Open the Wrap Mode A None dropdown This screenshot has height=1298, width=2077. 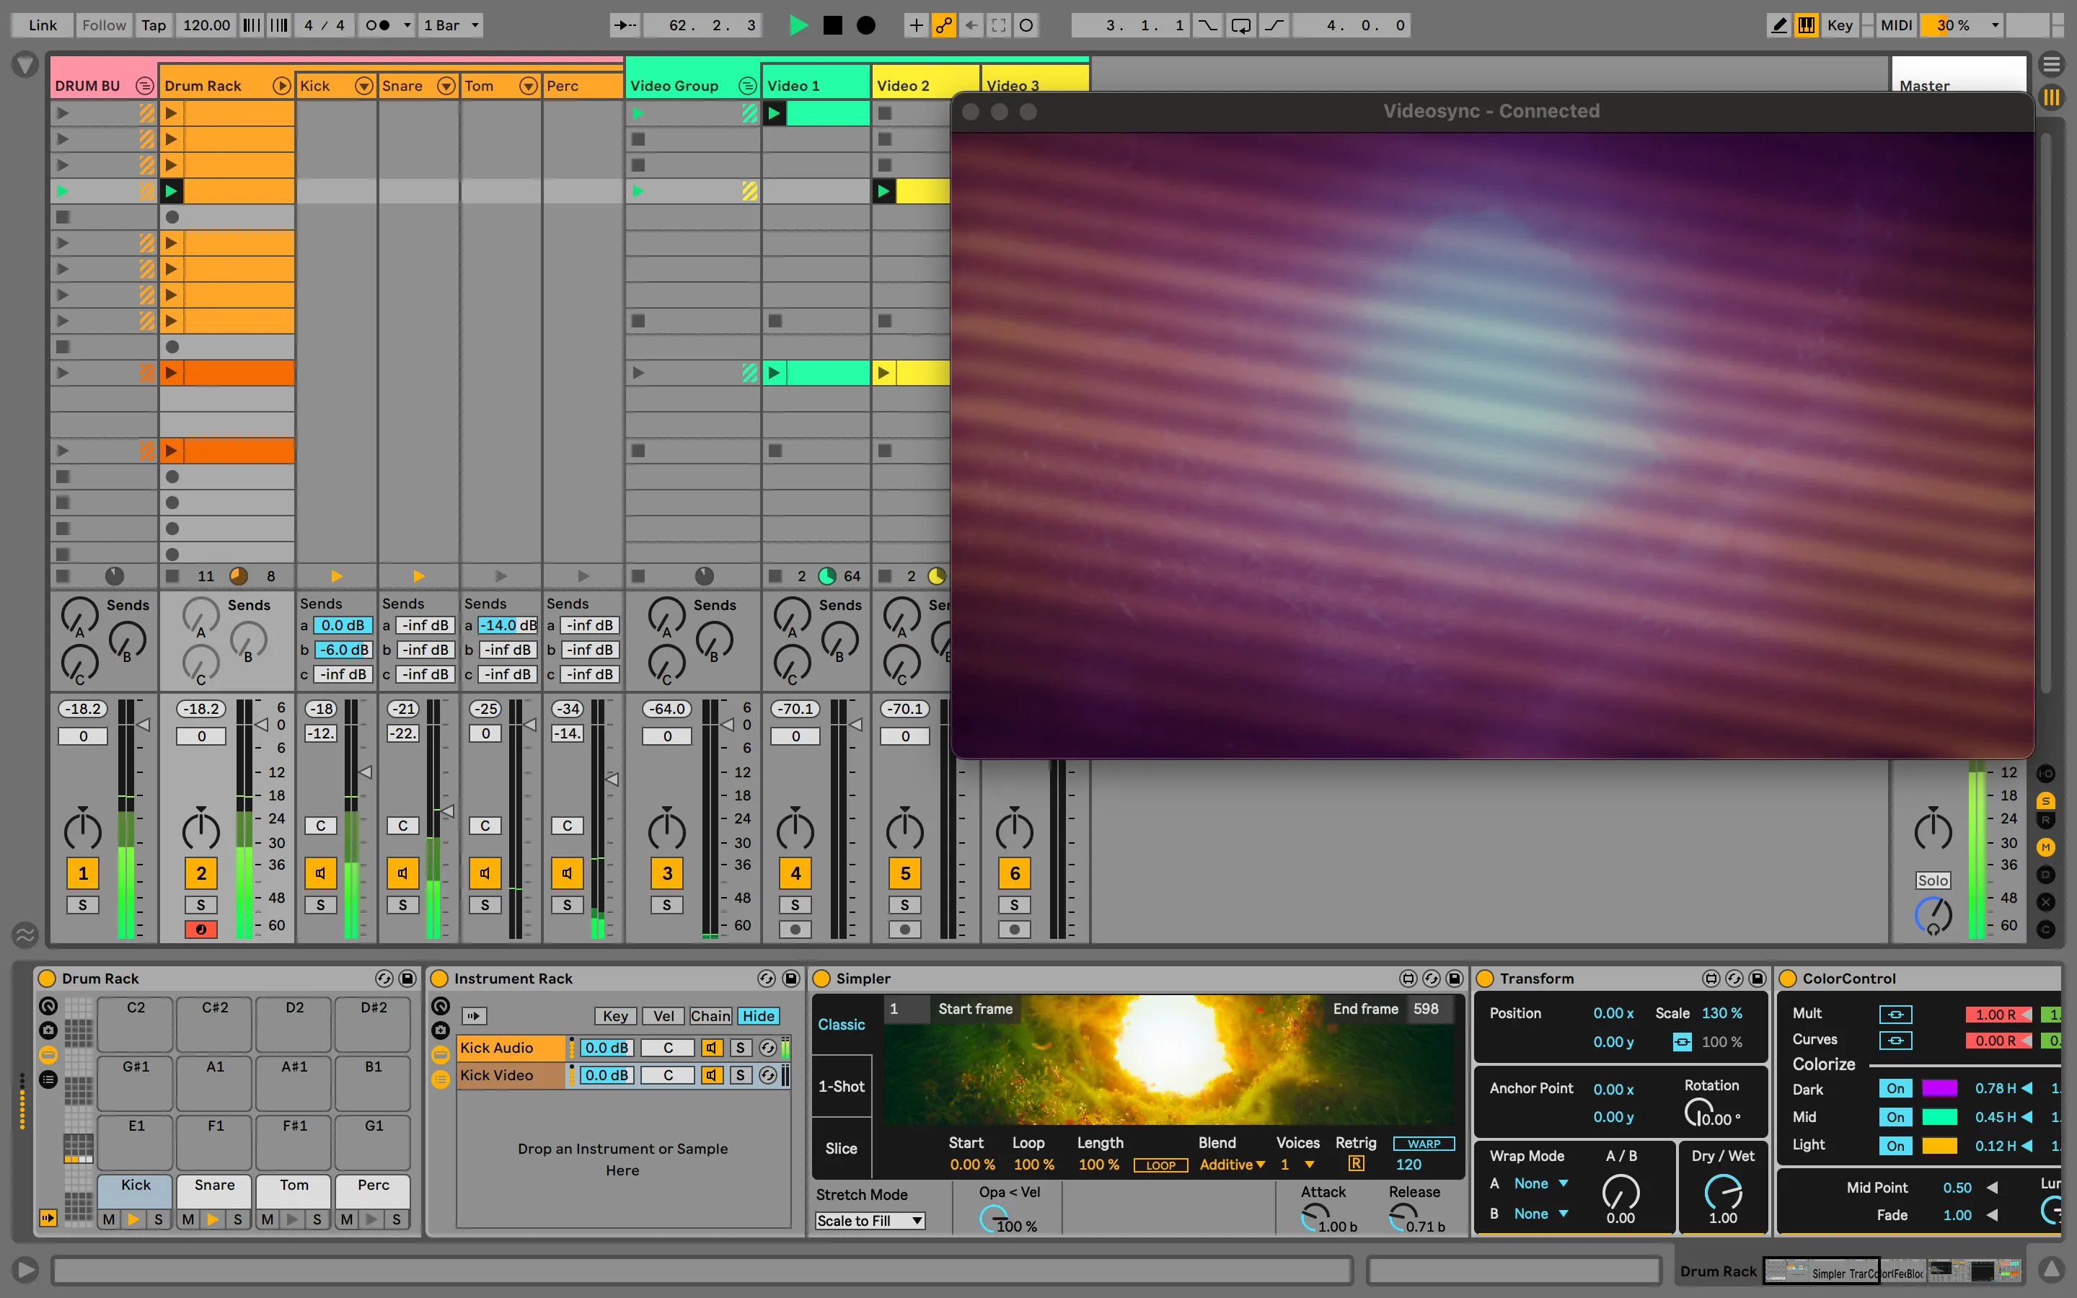click(x=1535, y=1183)
